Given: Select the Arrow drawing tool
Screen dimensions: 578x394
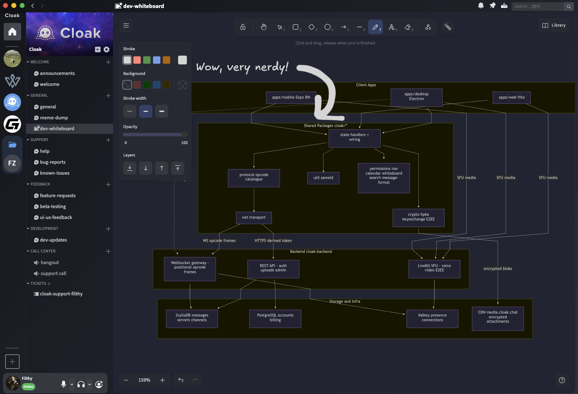Looking at the screenshot, I should tap(344, 27).
